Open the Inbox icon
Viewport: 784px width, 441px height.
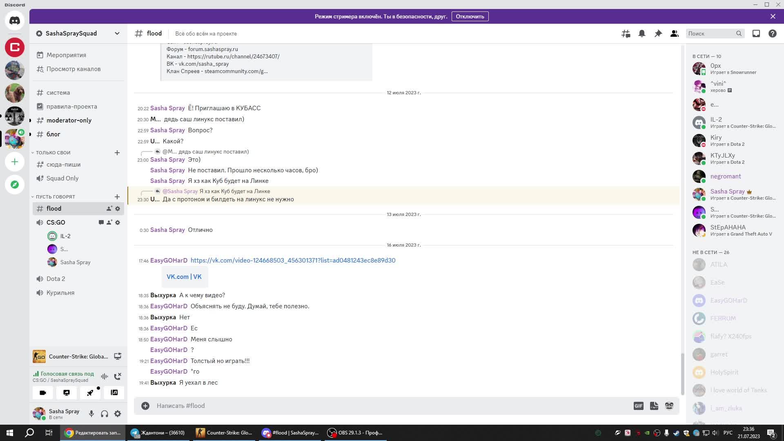click(x=756, y=33)
